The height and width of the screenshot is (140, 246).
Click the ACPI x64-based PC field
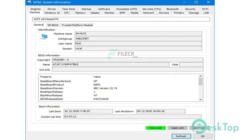tap(121, 19)
